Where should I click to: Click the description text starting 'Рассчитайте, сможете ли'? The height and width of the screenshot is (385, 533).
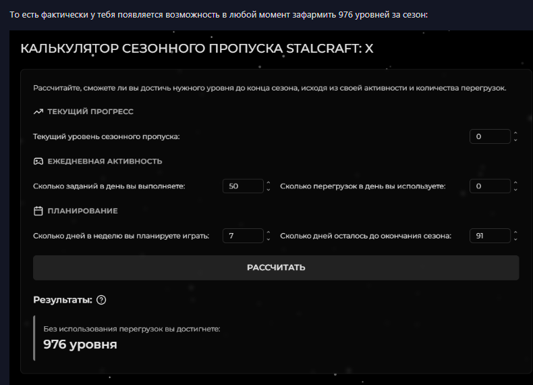pyautogui.click(x=270, y=88)
